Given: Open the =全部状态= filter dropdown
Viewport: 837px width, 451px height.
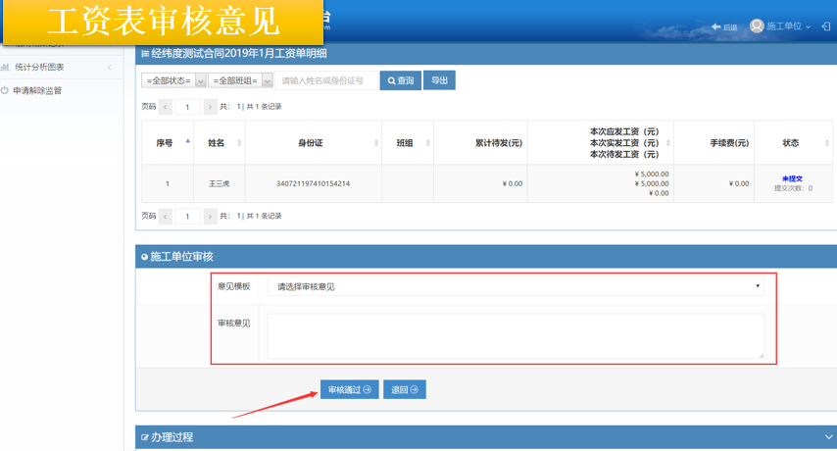Looking at the screenshot, I should click(173, 80).
